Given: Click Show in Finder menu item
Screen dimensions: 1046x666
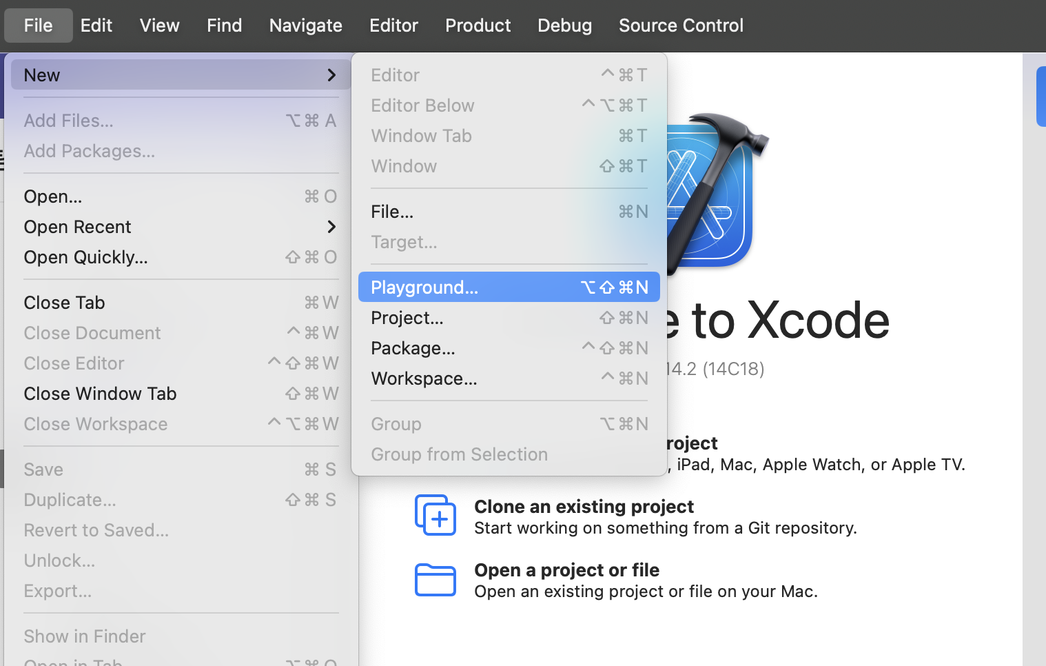Looking at the screenshot, I should (x=181, y=636).
